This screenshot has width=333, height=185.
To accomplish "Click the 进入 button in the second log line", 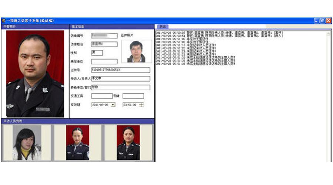I will coord(278,36).
